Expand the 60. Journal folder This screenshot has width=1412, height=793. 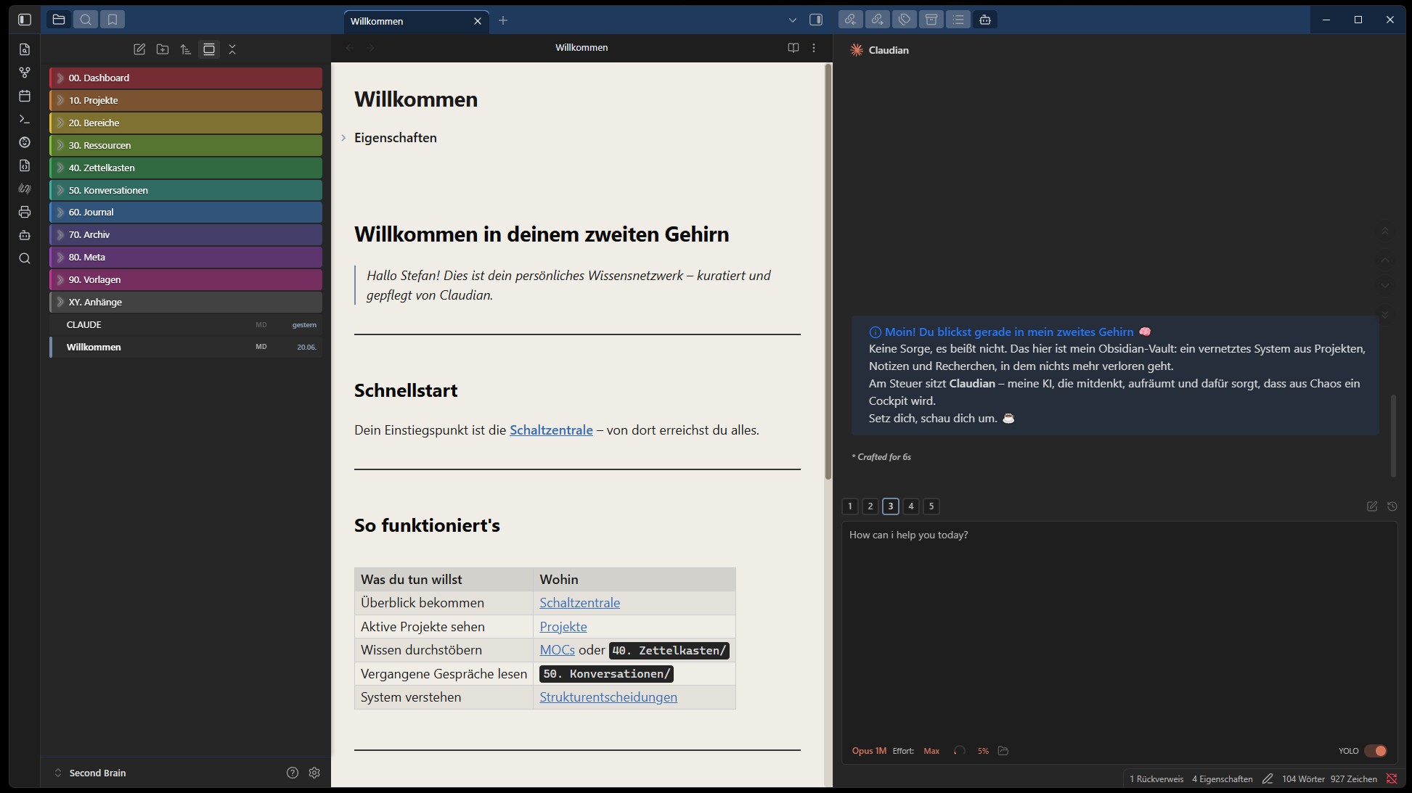(x=186, y=212)
